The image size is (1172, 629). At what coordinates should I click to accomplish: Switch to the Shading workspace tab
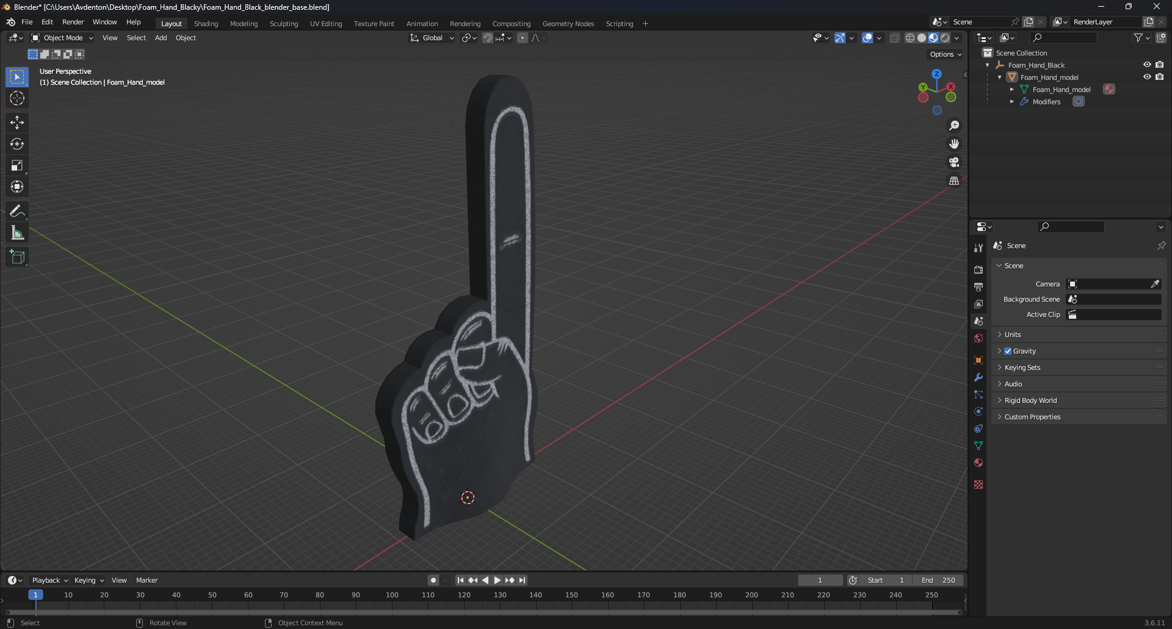click(206, 24)
